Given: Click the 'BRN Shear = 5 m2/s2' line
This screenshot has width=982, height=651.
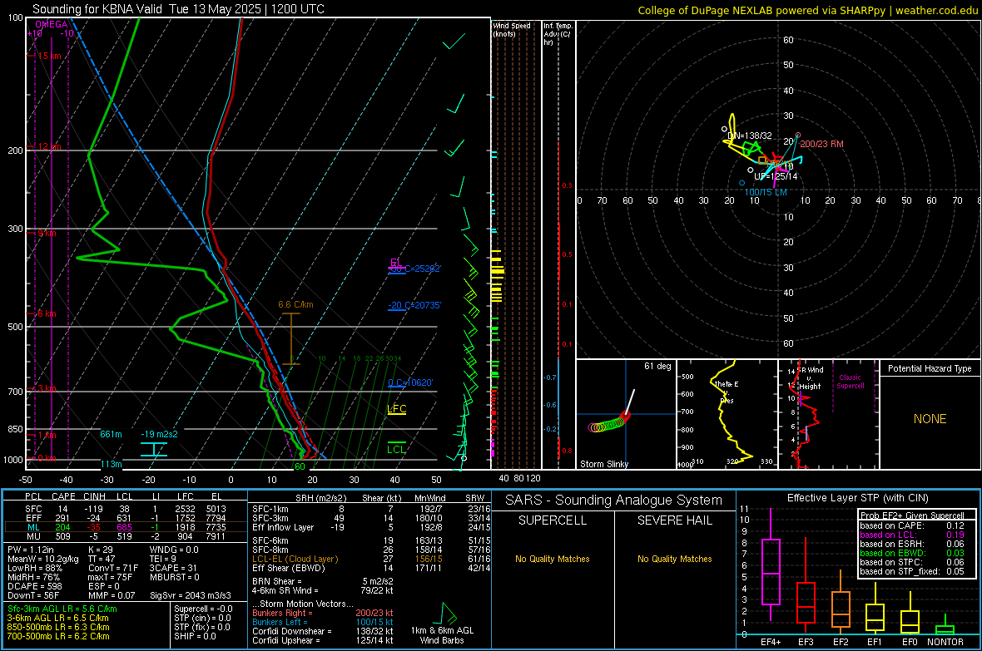Looking at the screenshot, I should point(323,581).
